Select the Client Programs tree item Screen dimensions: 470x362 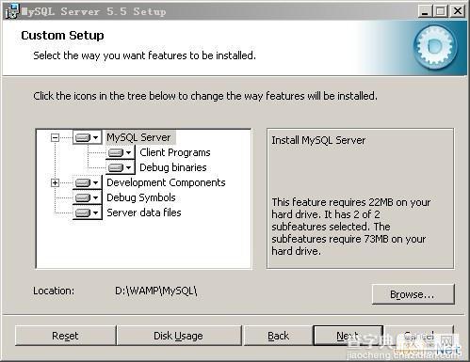point(175,152)
